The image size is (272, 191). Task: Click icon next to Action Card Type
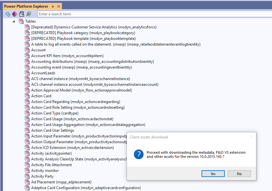tap(27, 113)
